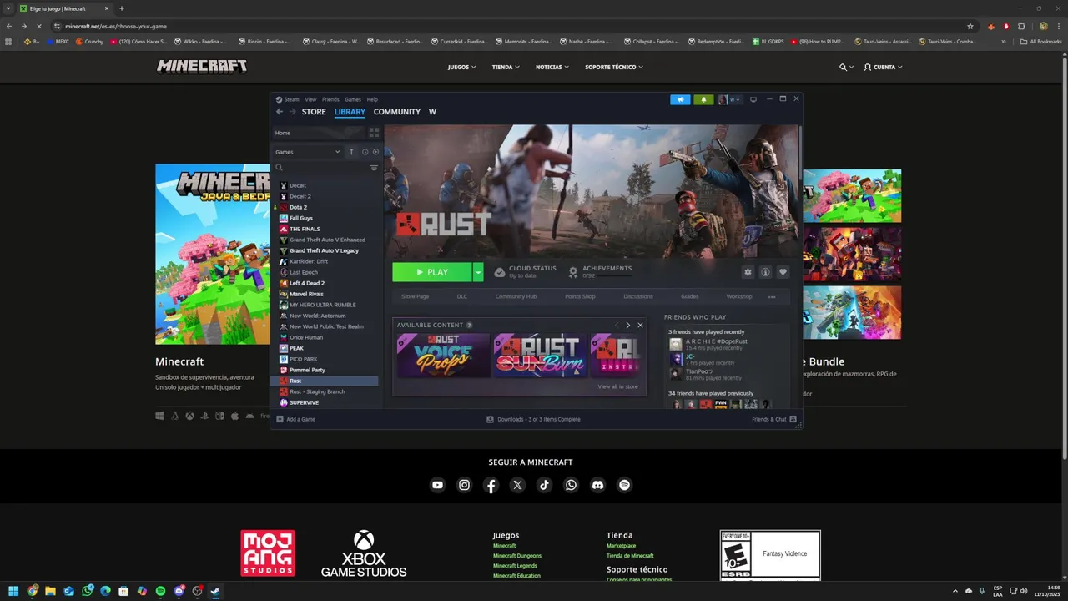Image resolution: width=1068 pixels, height=601 pixels.
Task: Open the Friends menu in Steam
Action: click(330, 99)
